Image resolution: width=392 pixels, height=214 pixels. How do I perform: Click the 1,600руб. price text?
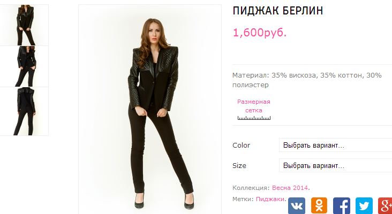point(260,33)
